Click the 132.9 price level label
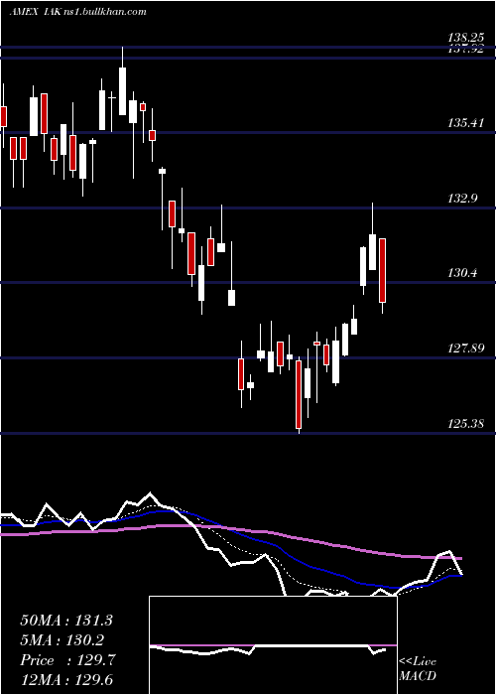496x695 pixels. (463, 199)
